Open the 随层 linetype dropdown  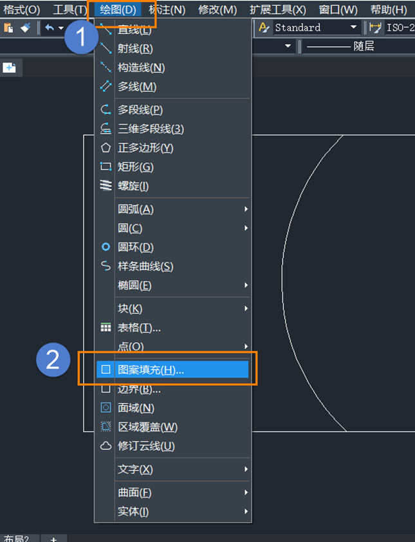coord(360,46)
